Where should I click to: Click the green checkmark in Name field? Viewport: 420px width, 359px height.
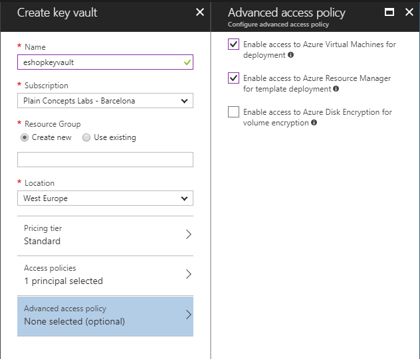click(187, 62)
